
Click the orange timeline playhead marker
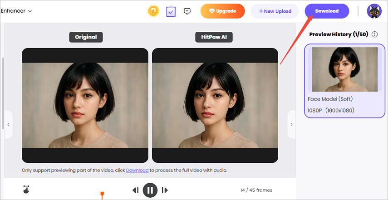point(102,195)
